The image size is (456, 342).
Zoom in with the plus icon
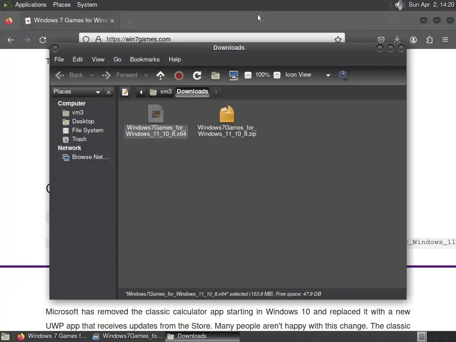(277, 75)
